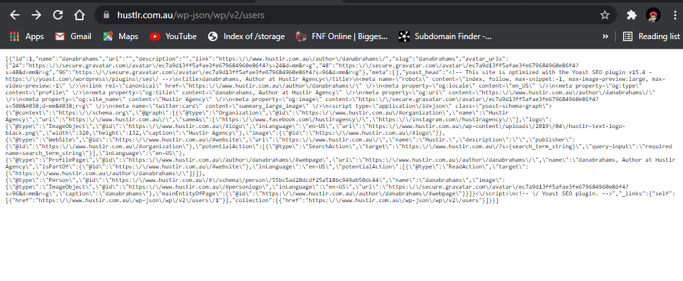Screen dimensions: 683x281
Task: Reload the current page
Action: (x=57, y=15)
